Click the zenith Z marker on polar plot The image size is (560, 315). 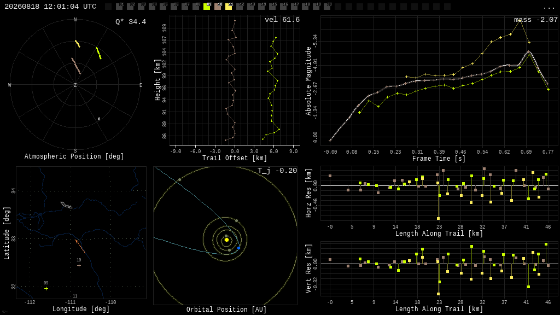point(75,85)
